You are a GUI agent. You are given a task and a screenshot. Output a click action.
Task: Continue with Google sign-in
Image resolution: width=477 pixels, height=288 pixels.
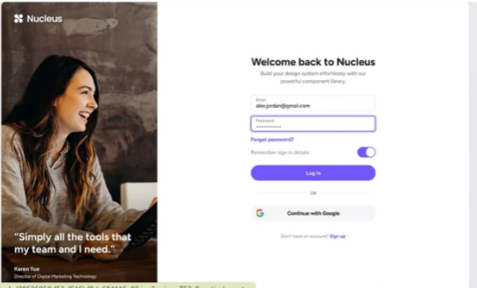point(313,213)
